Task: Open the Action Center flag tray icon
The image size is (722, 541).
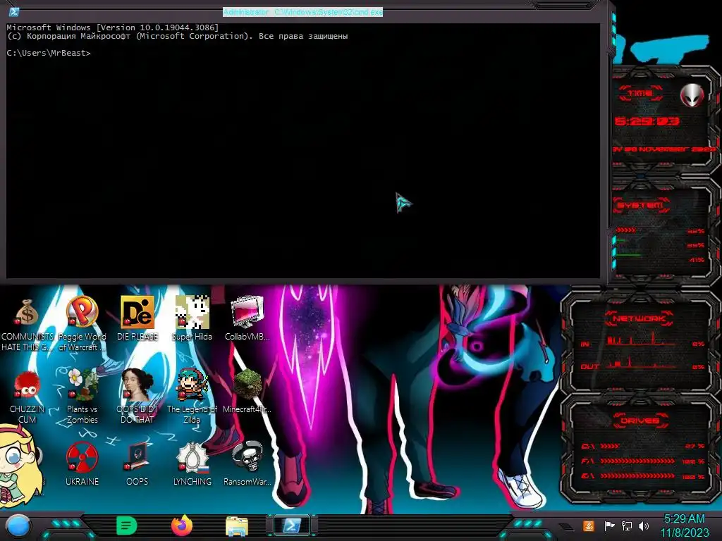Action: click(x=609, y=526)
